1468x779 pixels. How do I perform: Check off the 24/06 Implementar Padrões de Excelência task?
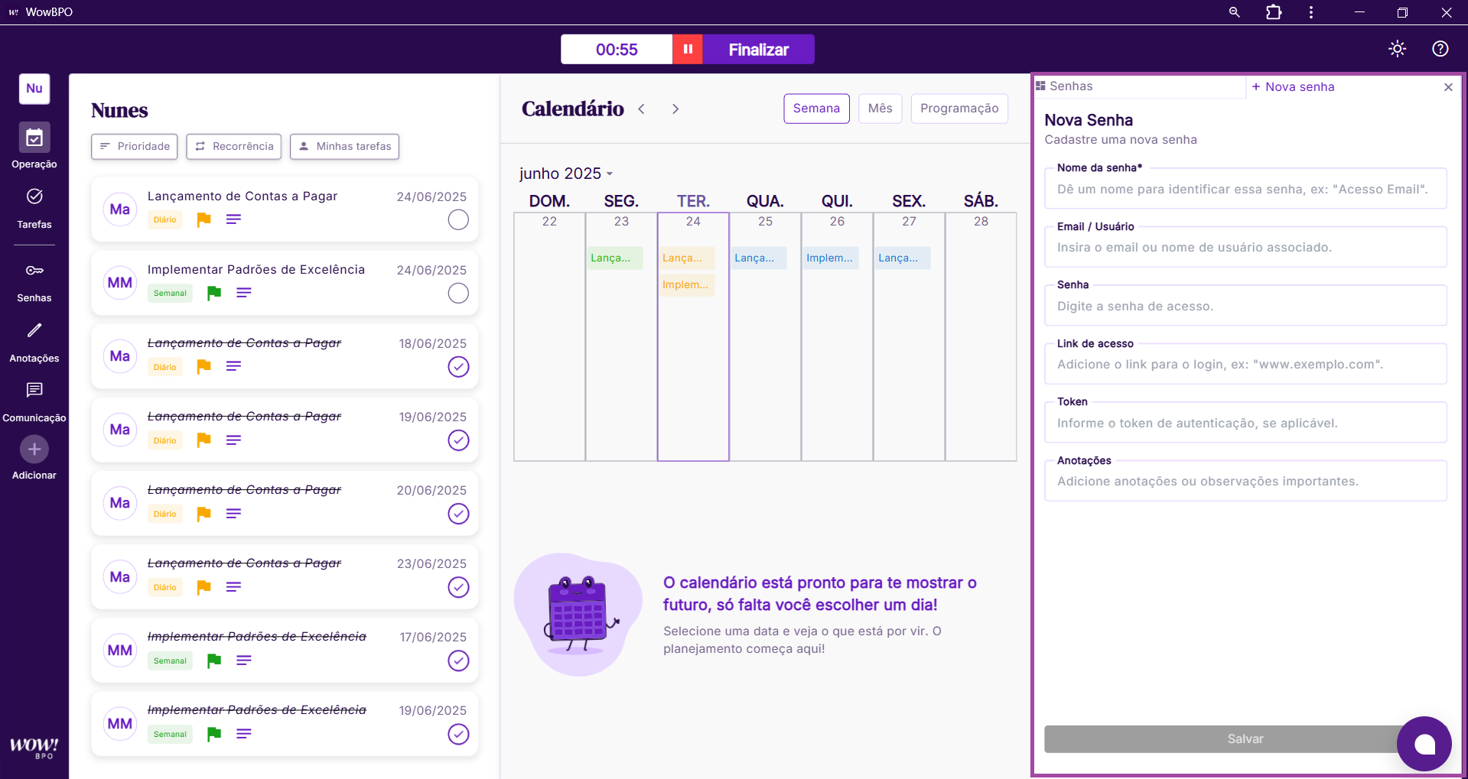point(458,294)
